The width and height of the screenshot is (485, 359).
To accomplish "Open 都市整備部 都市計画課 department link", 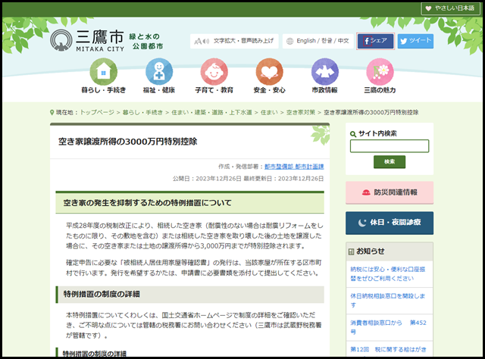I will click(294, 167).
